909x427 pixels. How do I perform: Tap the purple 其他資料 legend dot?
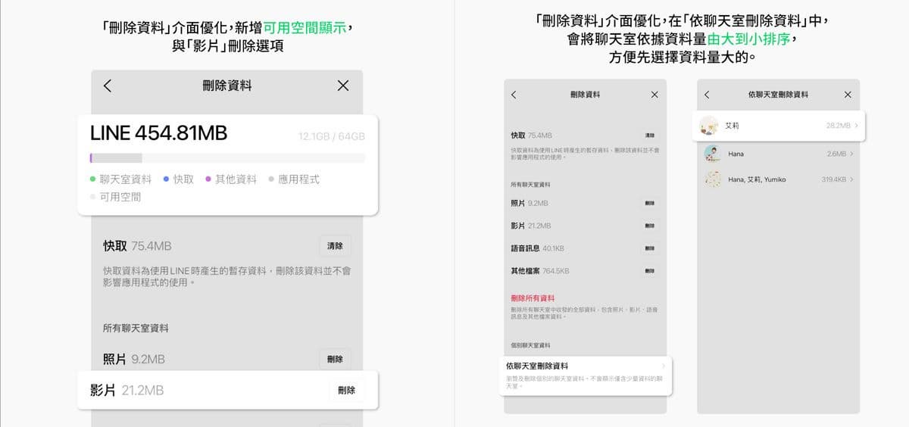(x=208, y=179)
